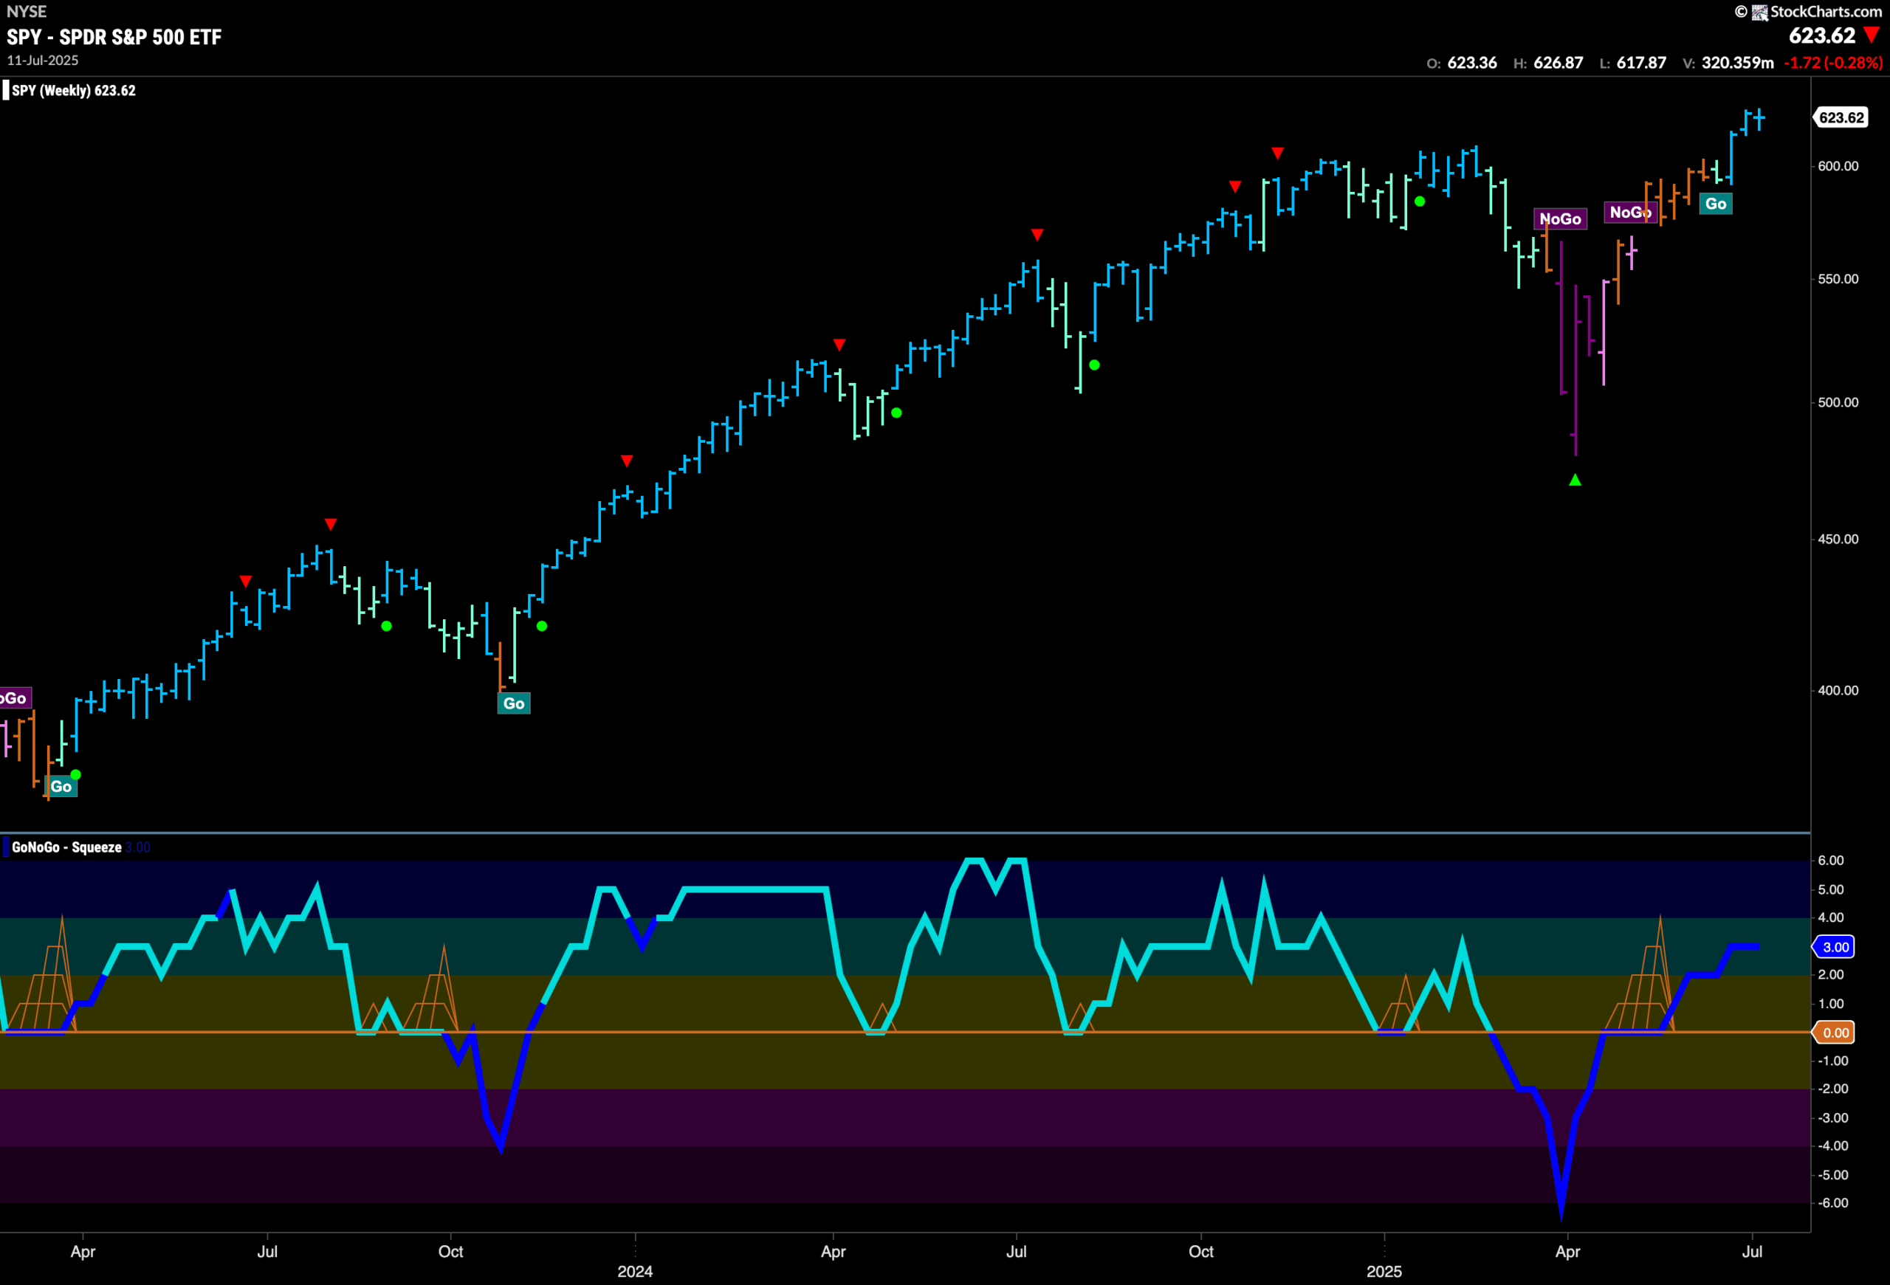Open the current price flag showing 623.62
1890x1285 pixels.
click(x=1842, y=117)
